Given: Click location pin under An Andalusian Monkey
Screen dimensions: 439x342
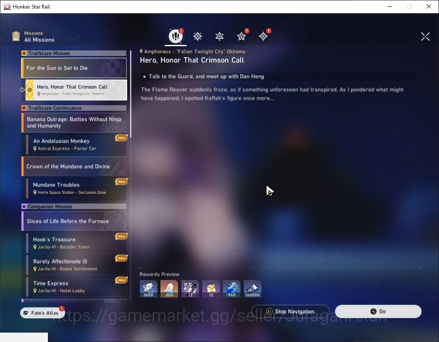Looking at the screenshot, I should (35, 149).
